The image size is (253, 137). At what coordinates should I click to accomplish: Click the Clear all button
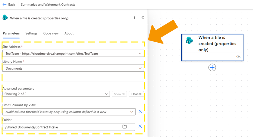[x=136, y=94]
